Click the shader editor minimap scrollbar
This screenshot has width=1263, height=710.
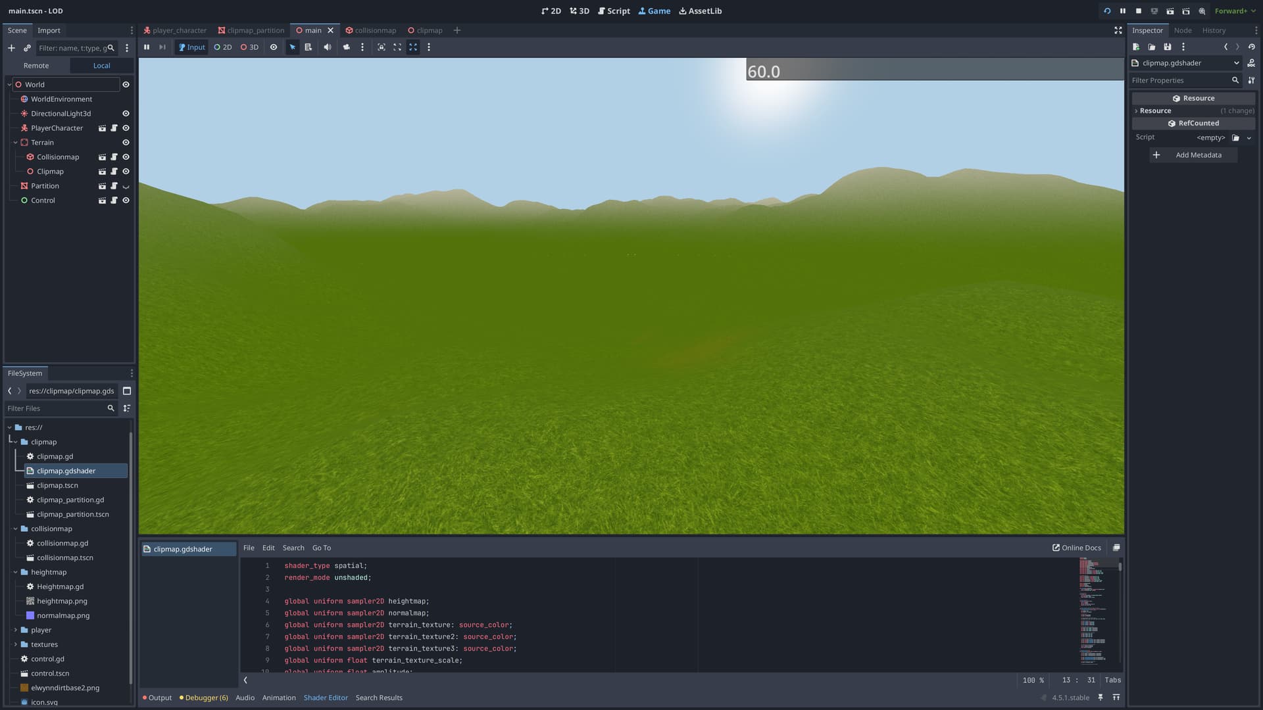click(x=1120, y=566)
